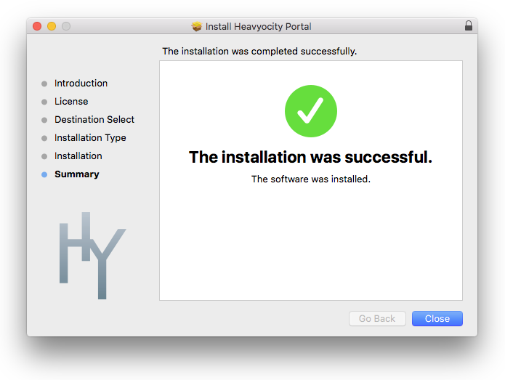Click the "The installation was successful." heading
The width and height of the screenshot is (505, 380).
(x=310, y=157)
